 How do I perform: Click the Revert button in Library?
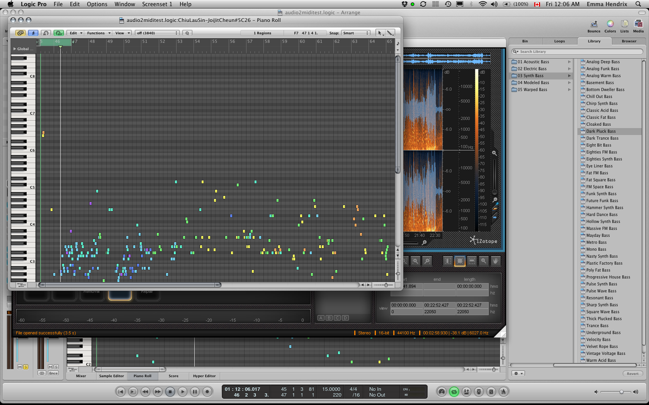pyautogui.click(x=632, y=374)
